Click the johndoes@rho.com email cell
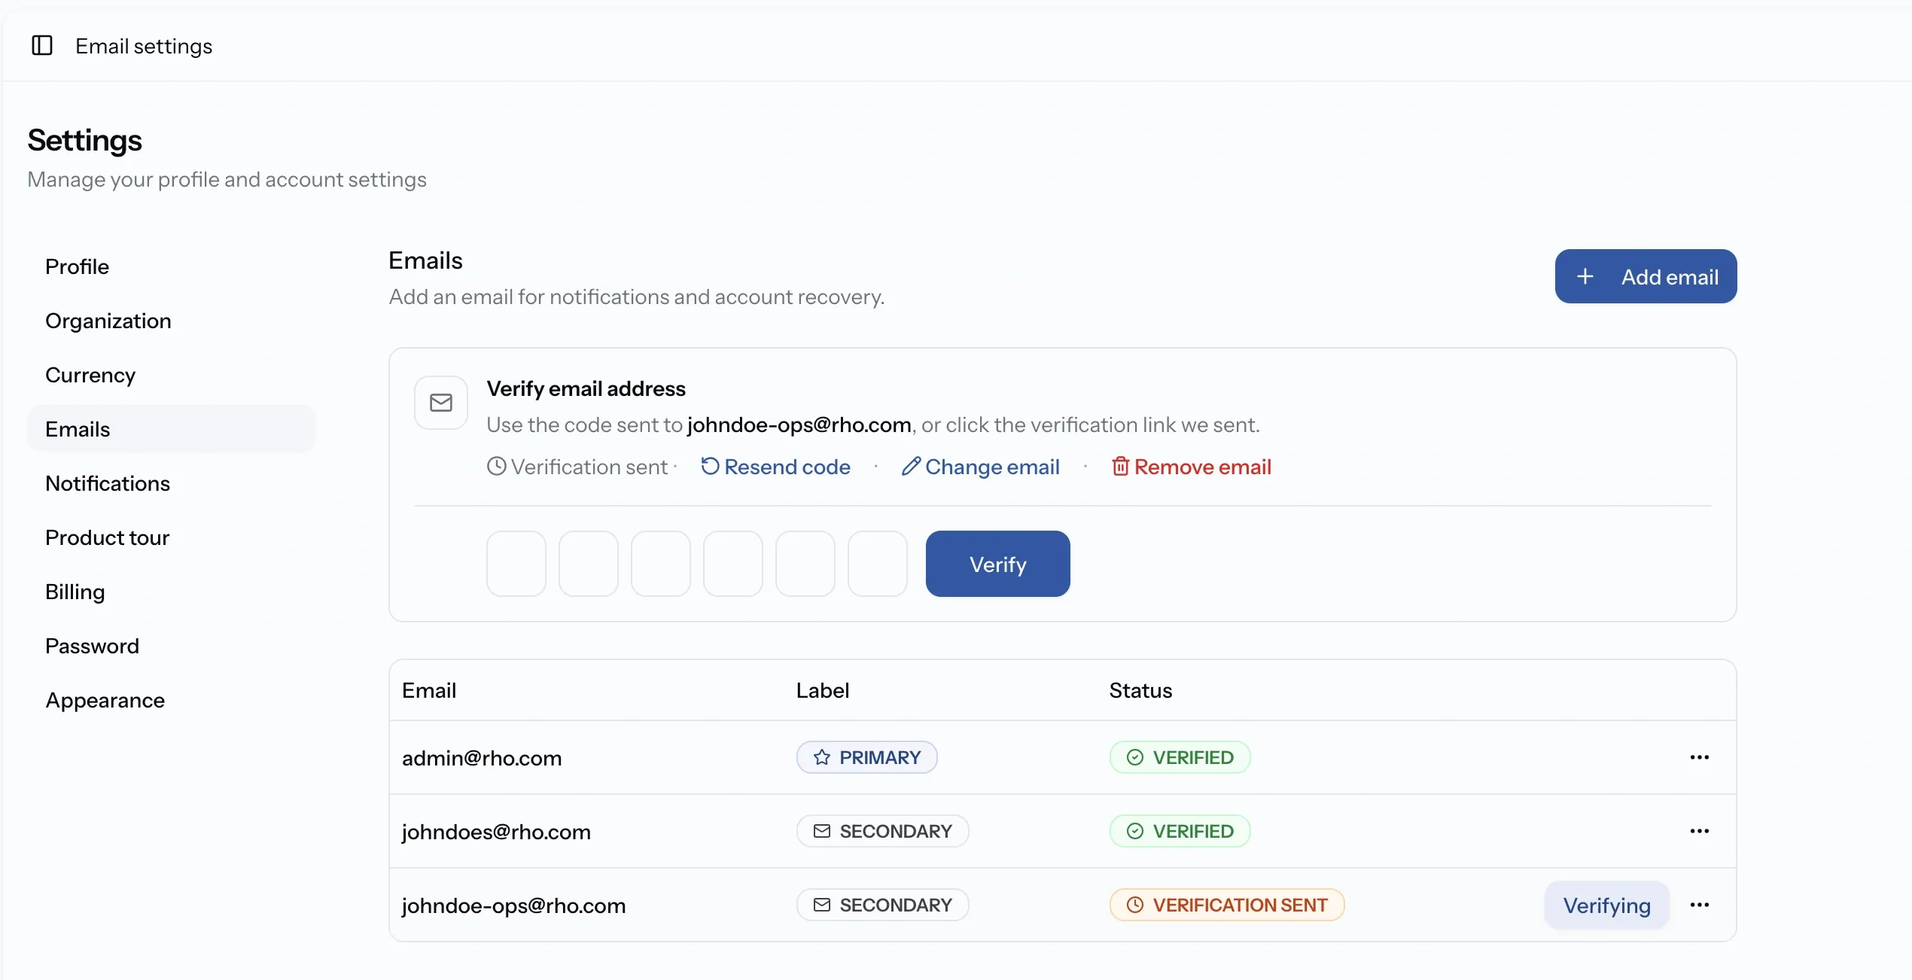 click(x=496, y=832)
